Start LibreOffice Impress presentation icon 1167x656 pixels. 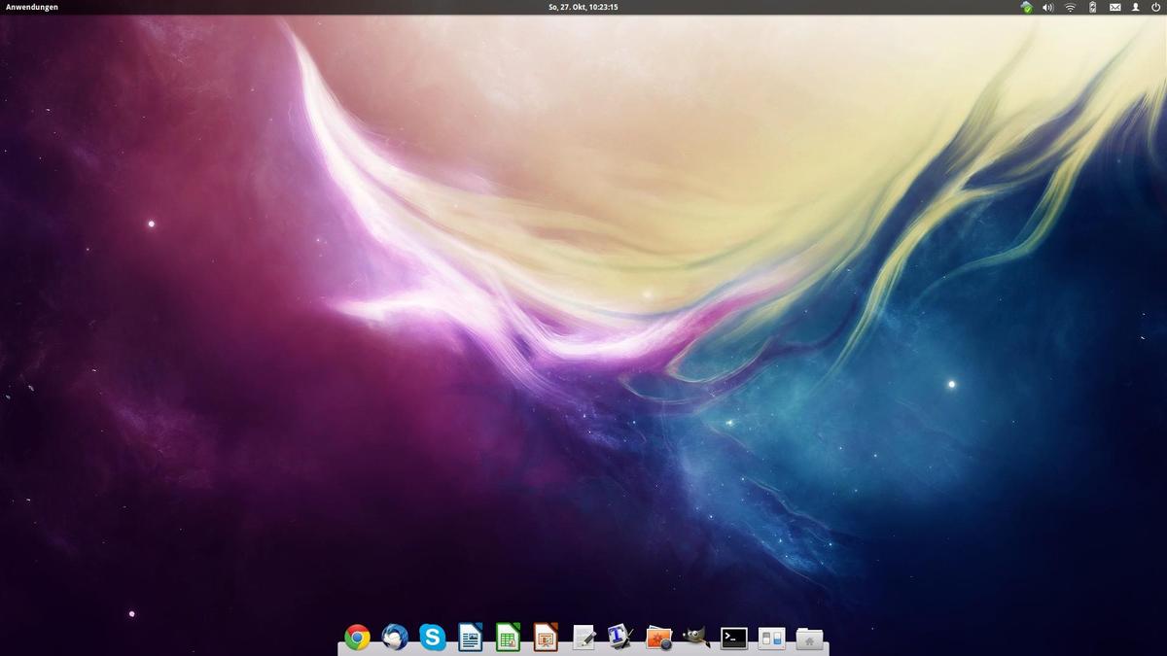546,638
